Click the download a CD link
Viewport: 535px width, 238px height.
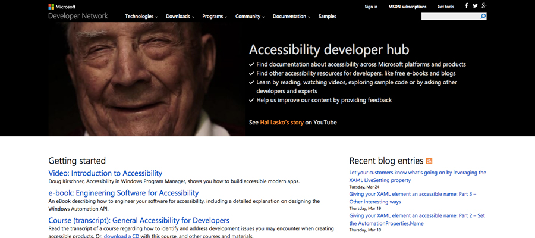point(121,236)
